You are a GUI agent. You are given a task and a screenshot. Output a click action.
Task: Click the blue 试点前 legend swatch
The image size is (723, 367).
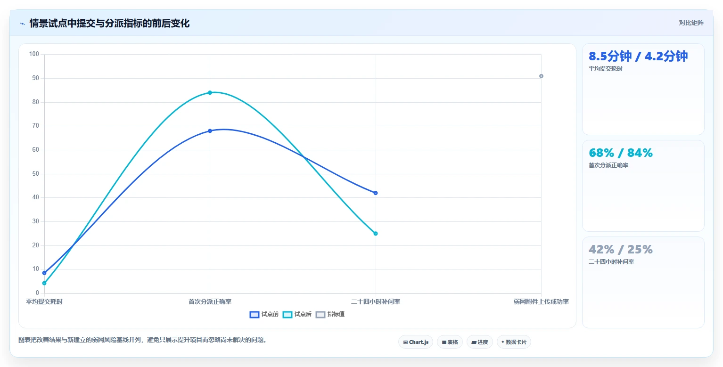tap(255, 314)
